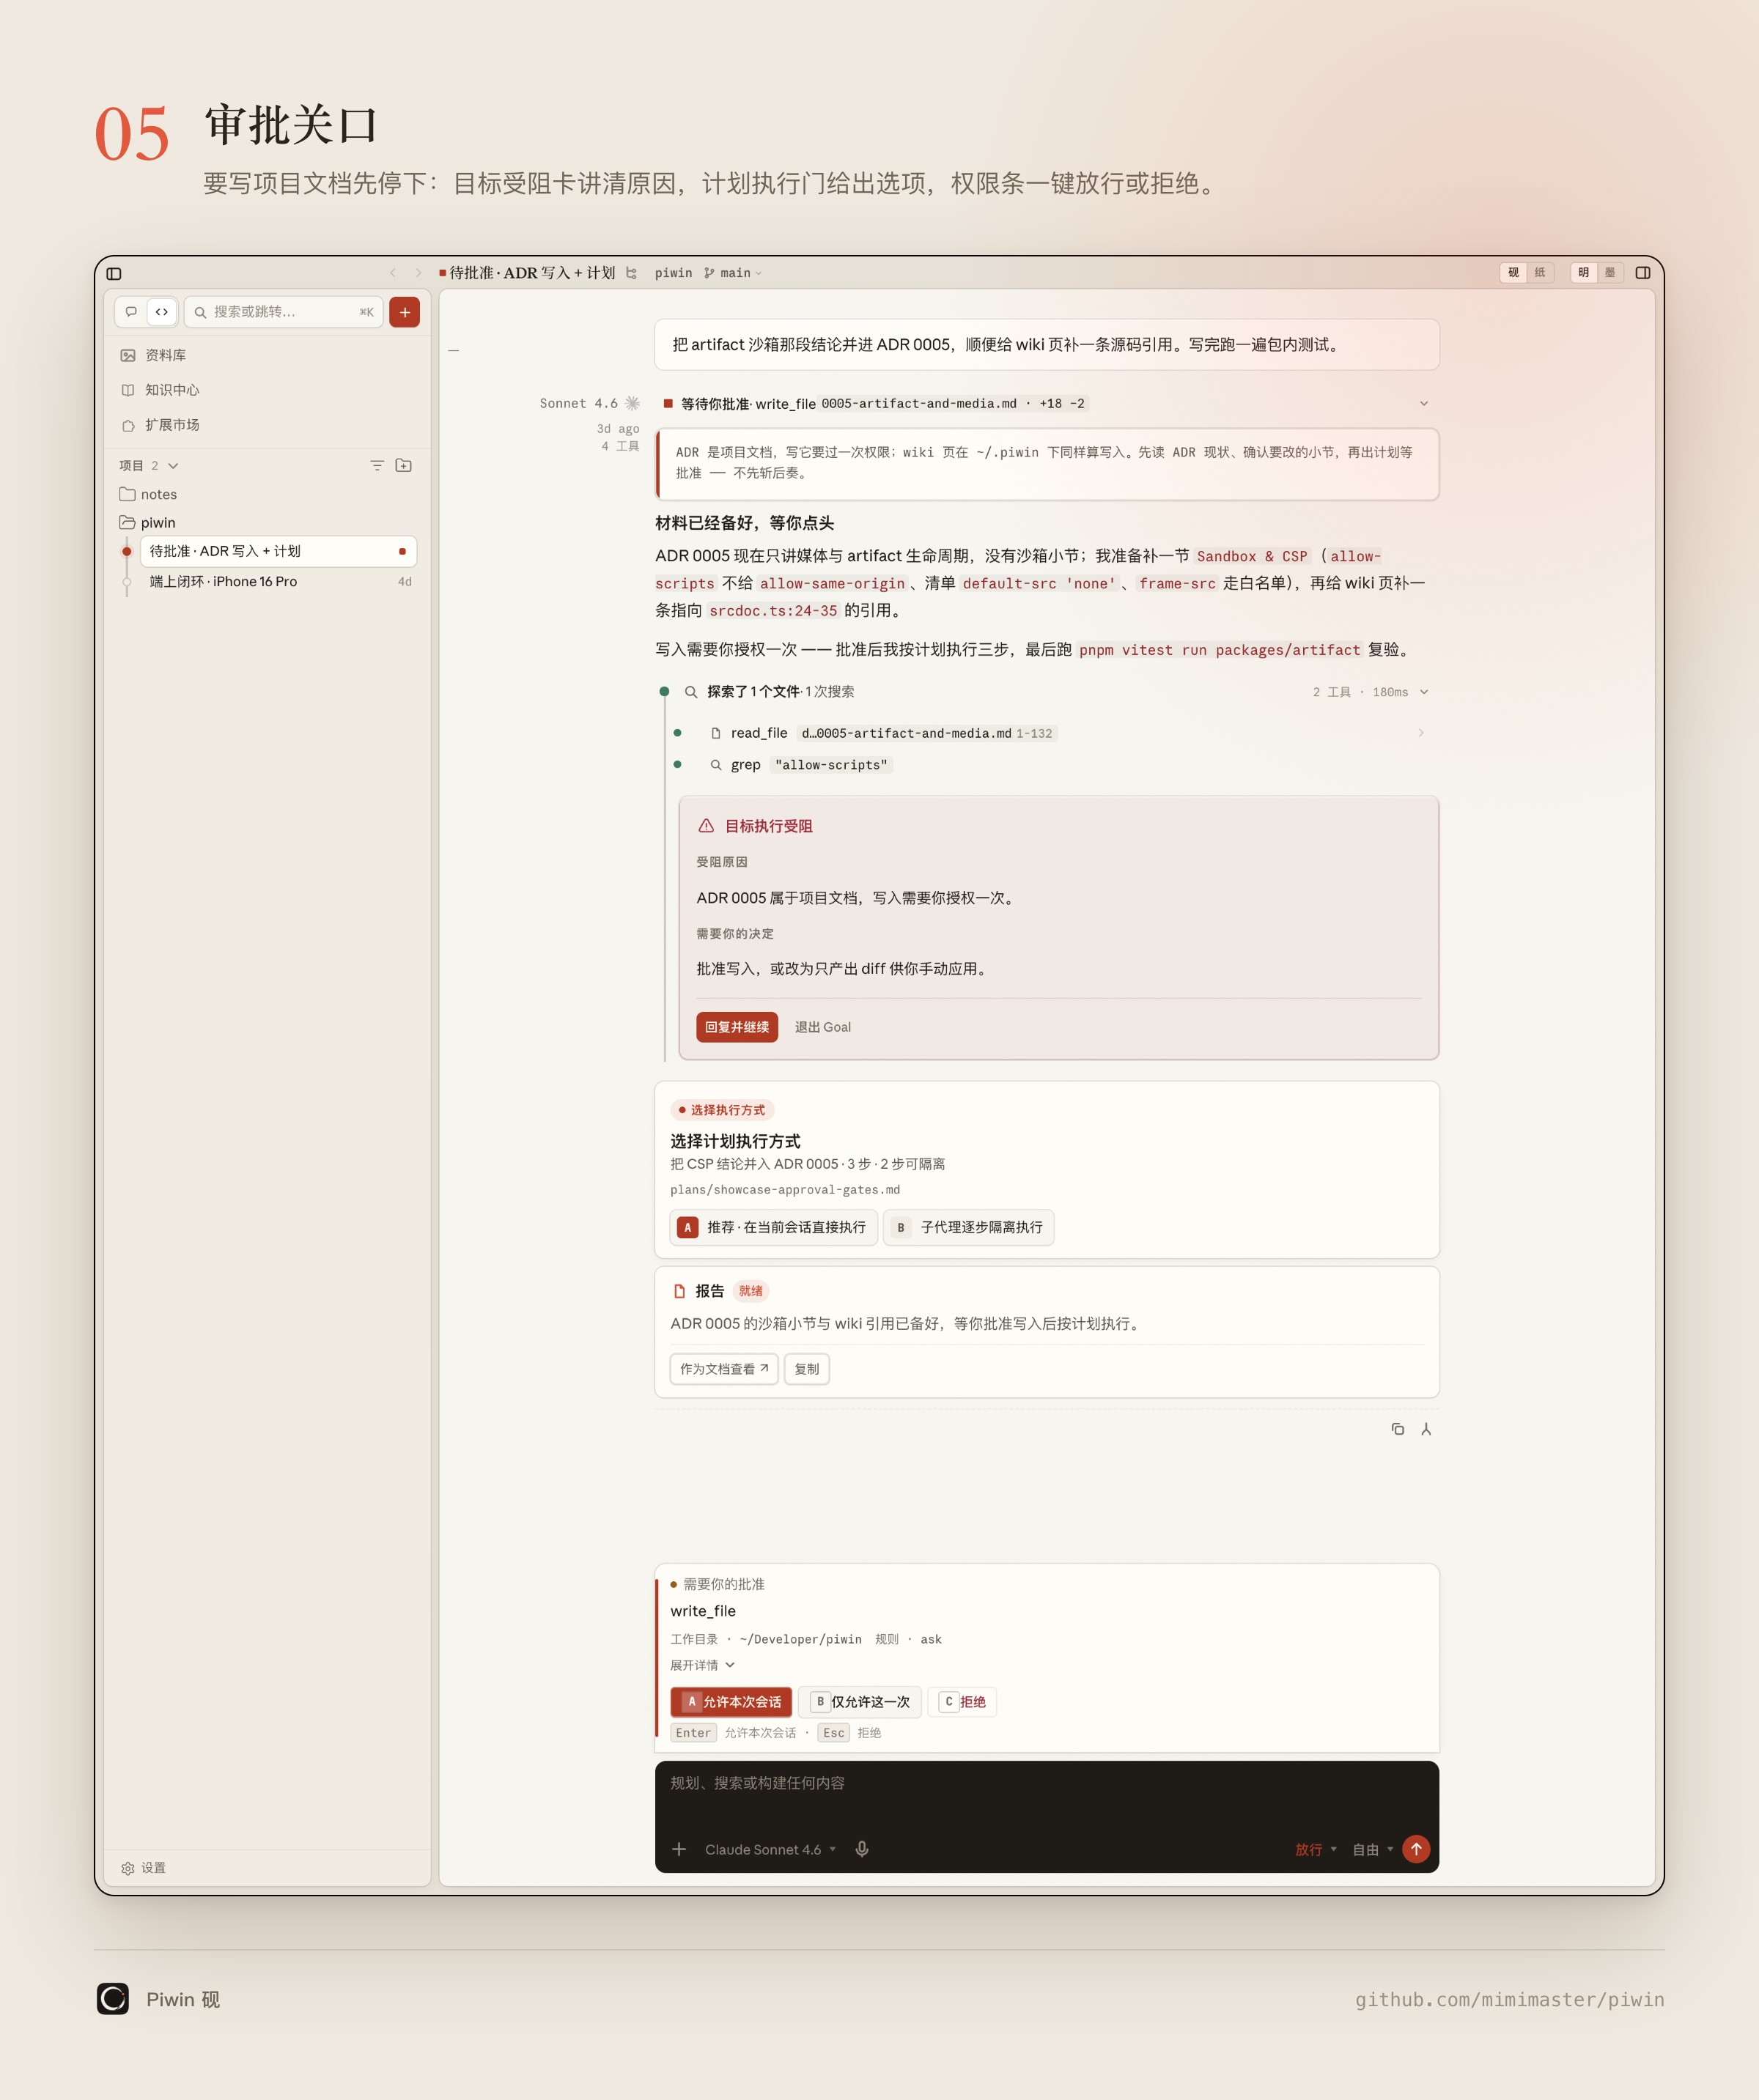Expand the main branch dropdown
The image size is (1759, 2100).
click(733, 273)
